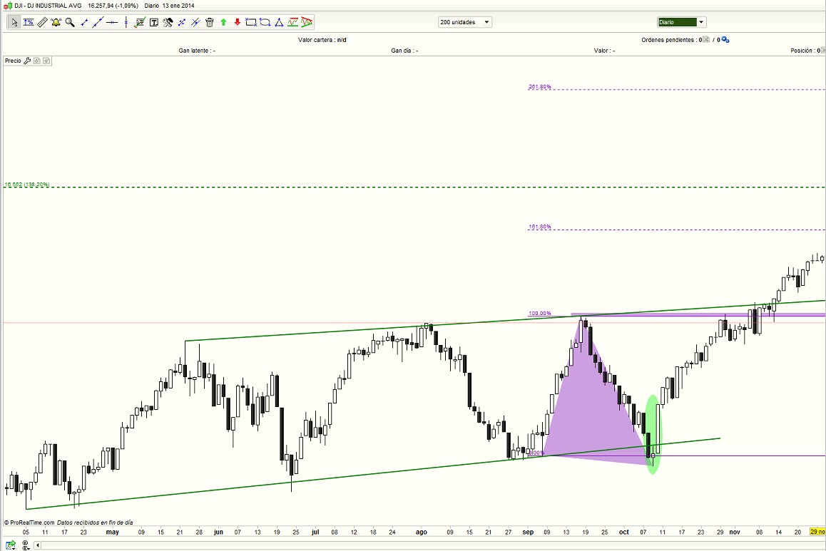Select the short segment drawing tool
Image resolution: width=826 pixels, height=551 pixels.
point(83,22)
